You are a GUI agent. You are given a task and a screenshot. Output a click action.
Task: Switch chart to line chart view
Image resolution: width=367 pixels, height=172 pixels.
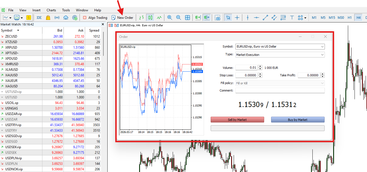[159, 17]
